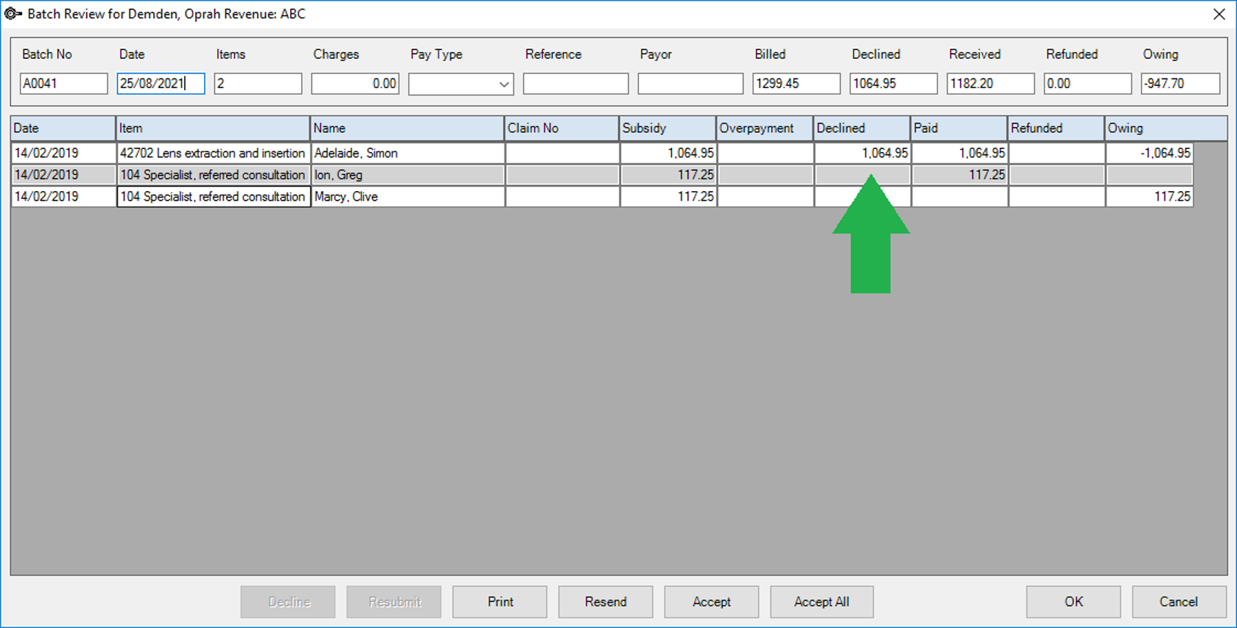Image resolution: width=1237 pixels, height=628 pixels.
Task: Click Claim No cell for Adelaide, Simon
Action: [x=562, y=153]
